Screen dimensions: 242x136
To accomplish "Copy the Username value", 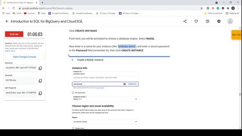I will [x=40, y=68].
